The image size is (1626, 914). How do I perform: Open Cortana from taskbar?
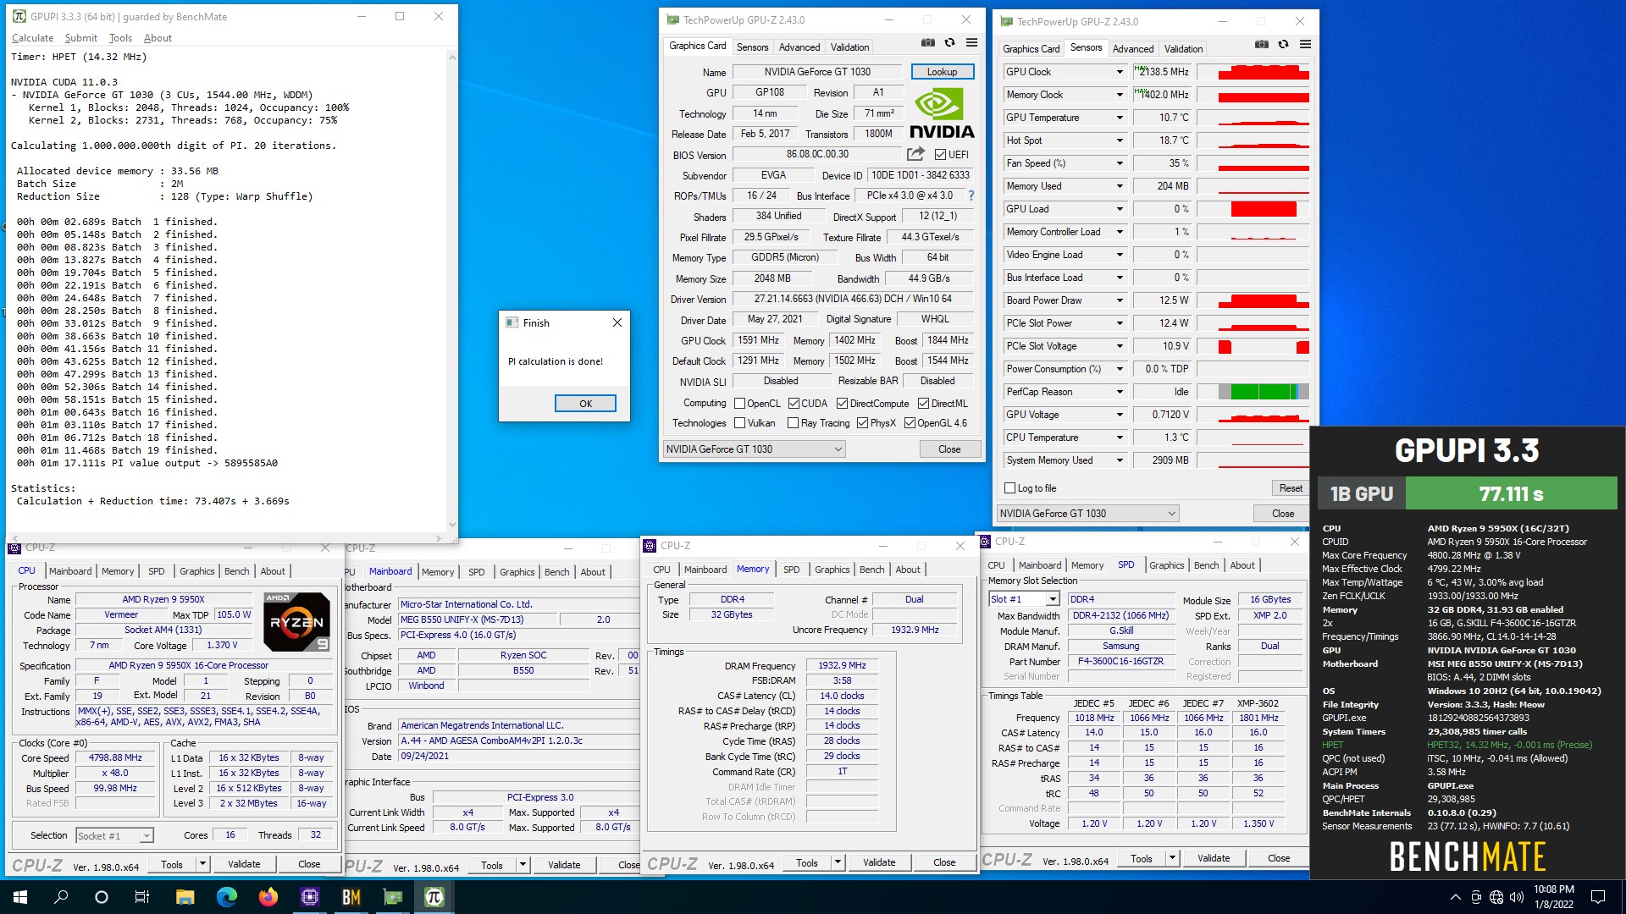[102, 897]
